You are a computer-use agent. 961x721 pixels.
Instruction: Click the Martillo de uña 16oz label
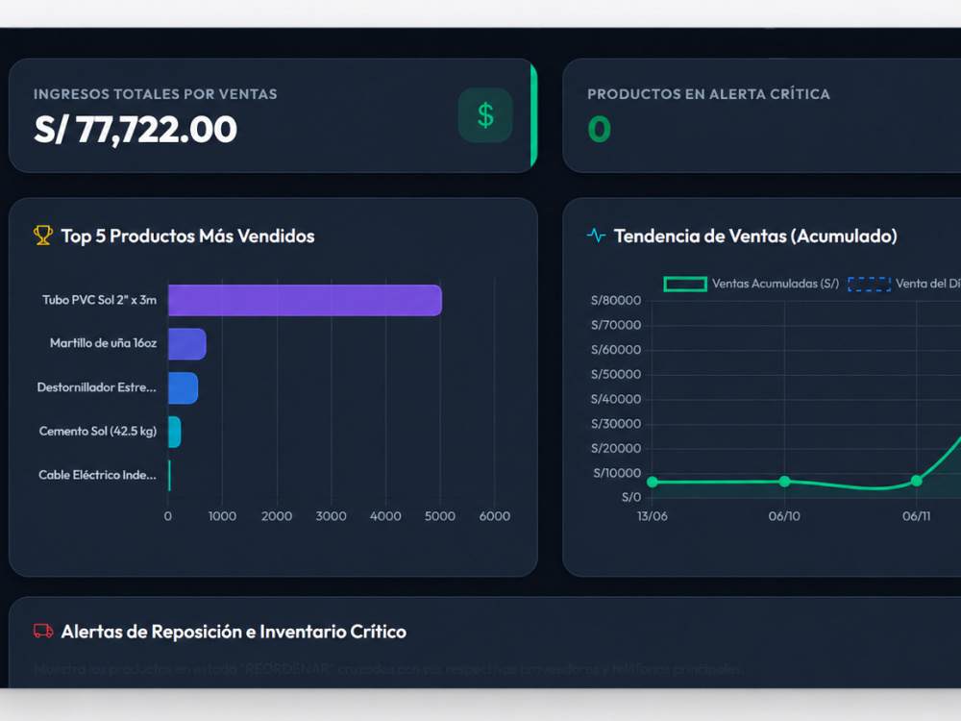click(103, 343)
